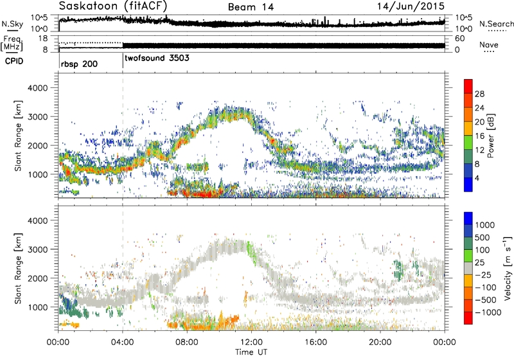Viewport: 514px width, 356px height.
Task: Click the "CPID" row label
Action: (14, 61)
